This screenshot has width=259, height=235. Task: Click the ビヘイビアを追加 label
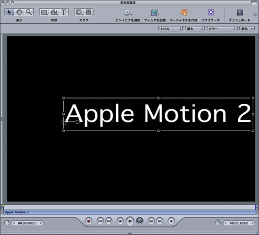pyautogui.click(x=128, y=20)
